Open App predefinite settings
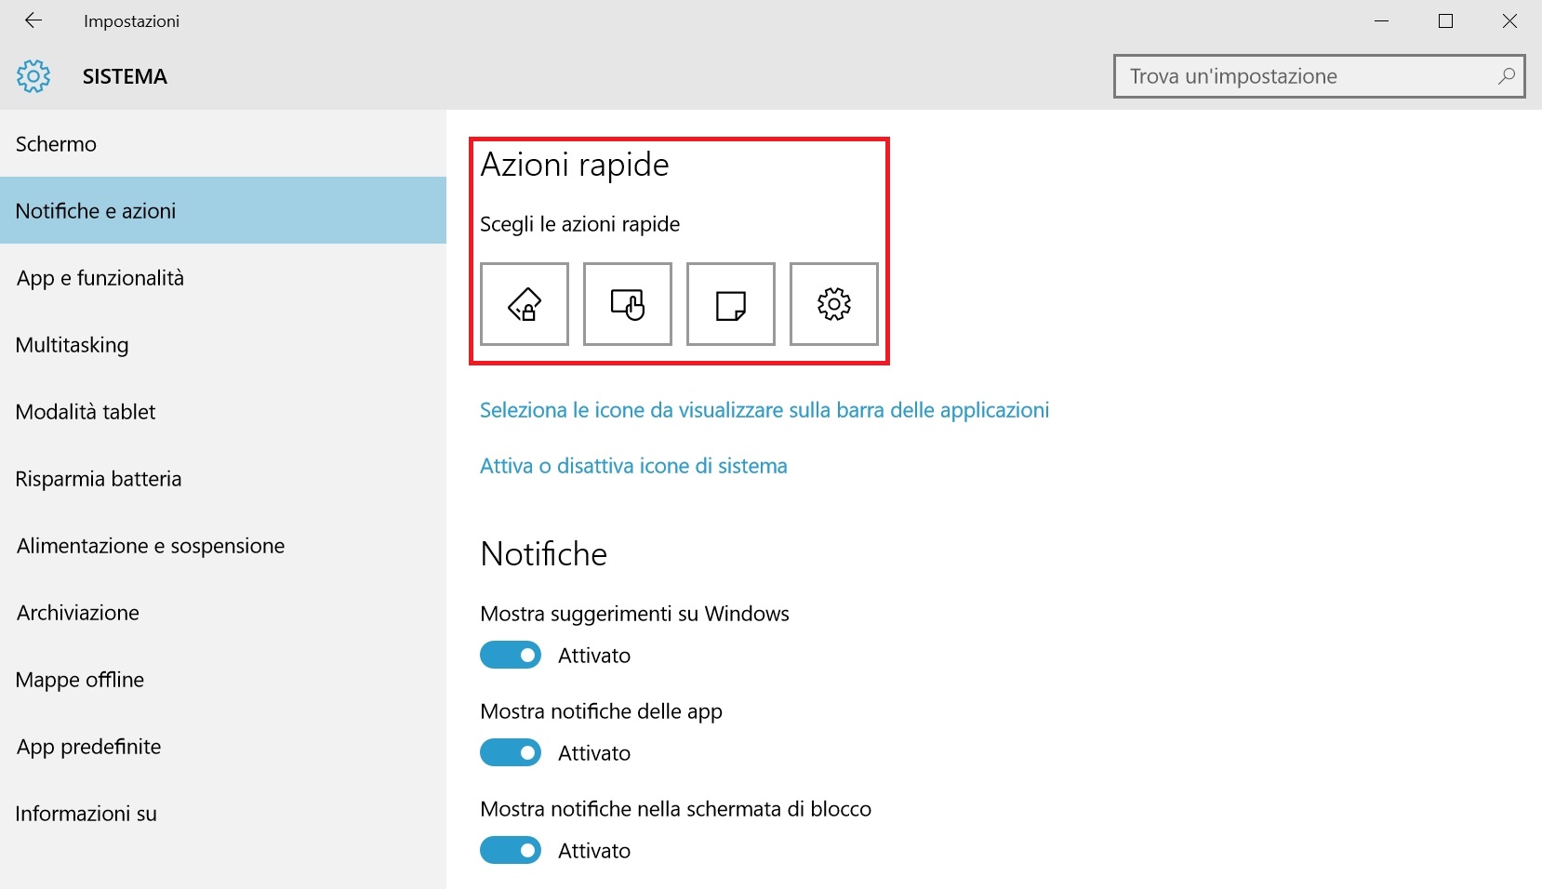Screen dimensions: 1542x889 point(223,747)
